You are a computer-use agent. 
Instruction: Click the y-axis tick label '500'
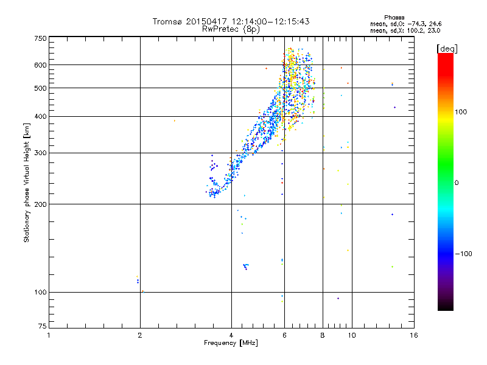pos(40,88)
